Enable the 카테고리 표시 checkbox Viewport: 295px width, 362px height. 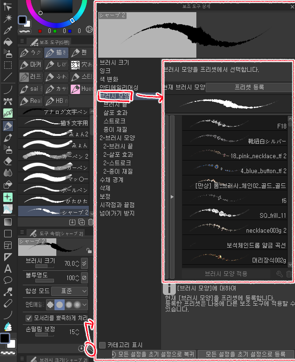[102, 345]
